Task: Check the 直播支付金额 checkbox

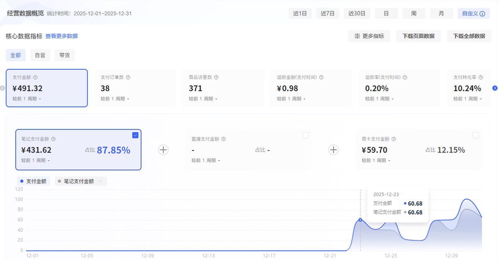Action: pos(305,135)
